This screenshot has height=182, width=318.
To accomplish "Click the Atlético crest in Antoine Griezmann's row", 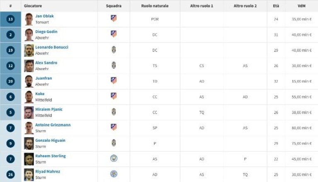I will point(114,127).
